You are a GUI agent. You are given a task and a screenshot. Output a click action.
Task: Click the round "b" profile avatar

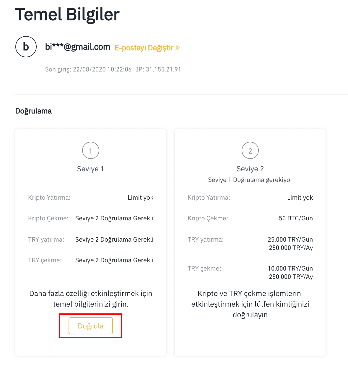[26, 47]
